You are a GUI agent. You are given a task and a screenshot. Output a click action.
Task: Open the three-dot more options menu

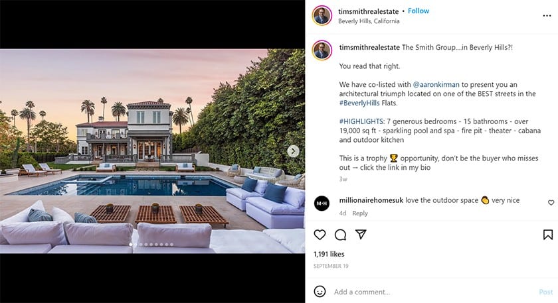click(547, 16)
